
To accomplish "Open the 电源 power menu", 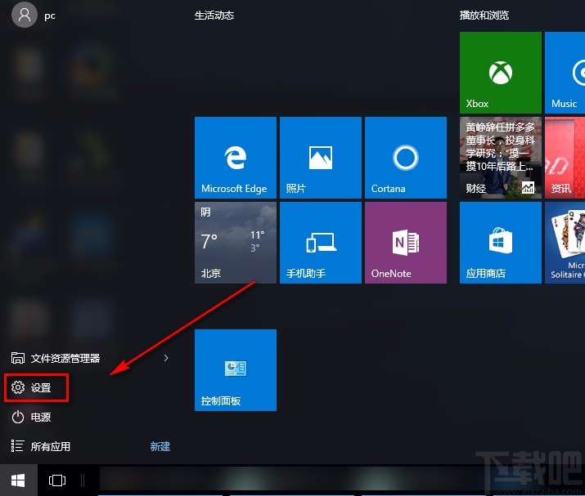I will (31, 417).
